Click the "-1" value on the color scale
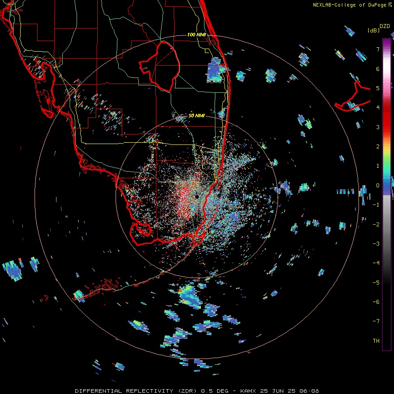 tap(376, 205)
